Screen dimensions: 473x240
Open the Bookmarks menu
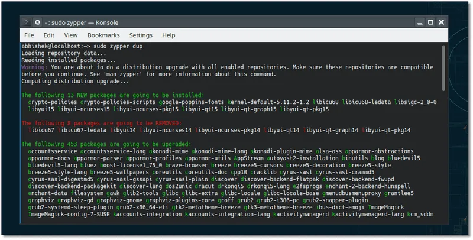coord(103,35)
